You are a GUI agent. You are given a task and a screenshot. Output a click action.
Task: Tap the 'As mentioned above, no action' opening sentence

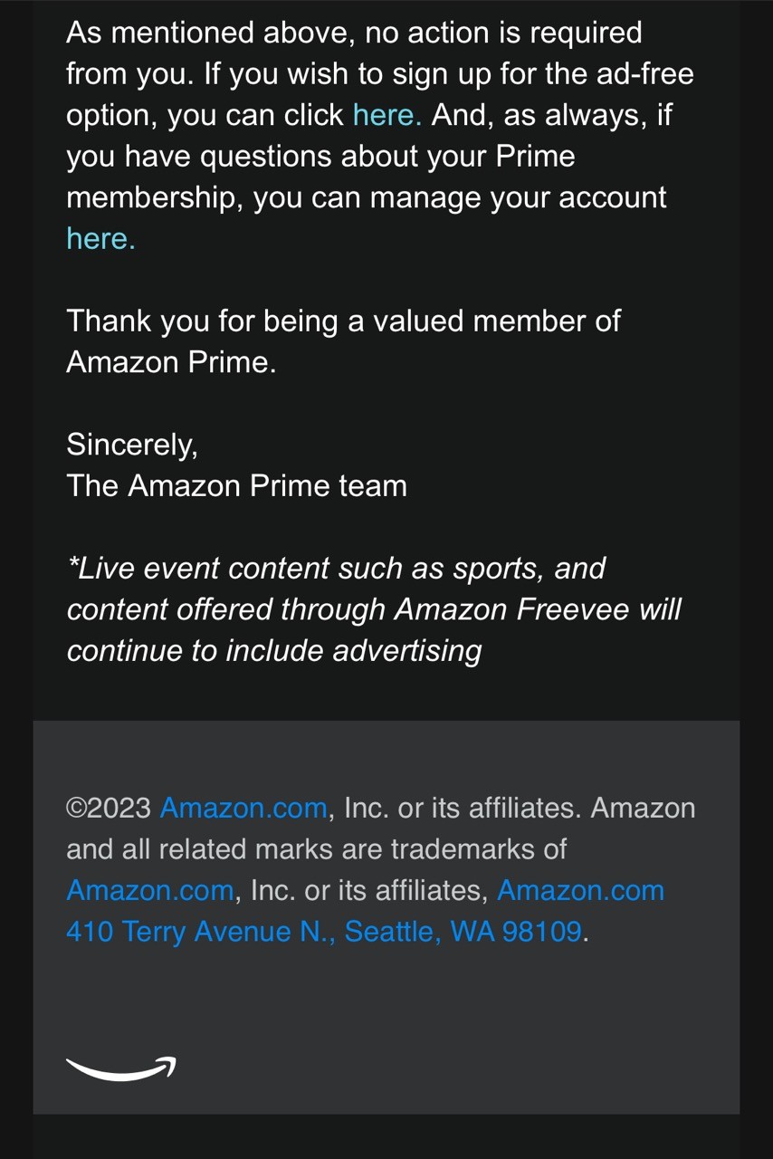[354, 33]
